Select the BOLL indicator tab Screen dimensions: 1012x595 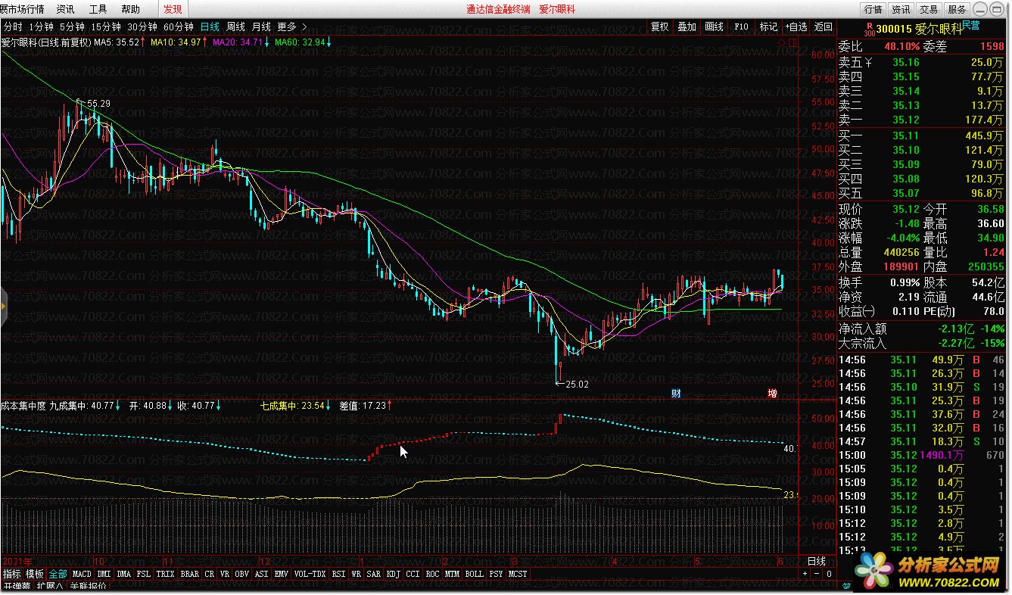click(474, 574)
